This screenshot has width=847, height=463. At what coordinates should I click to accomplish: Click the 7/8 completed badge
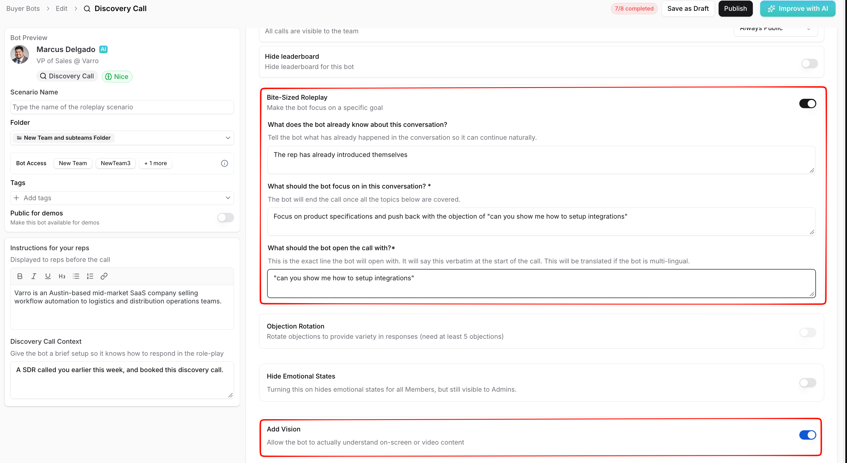coord(634,8)
